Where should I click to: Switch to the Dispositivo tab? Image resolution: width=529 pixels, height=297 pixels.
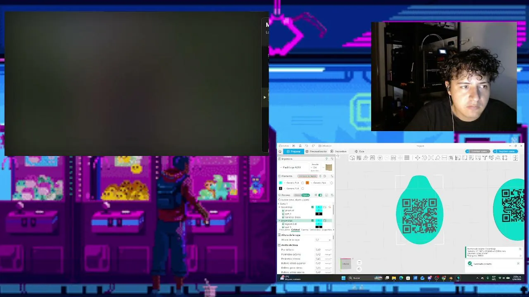click(x=338, y=151)
